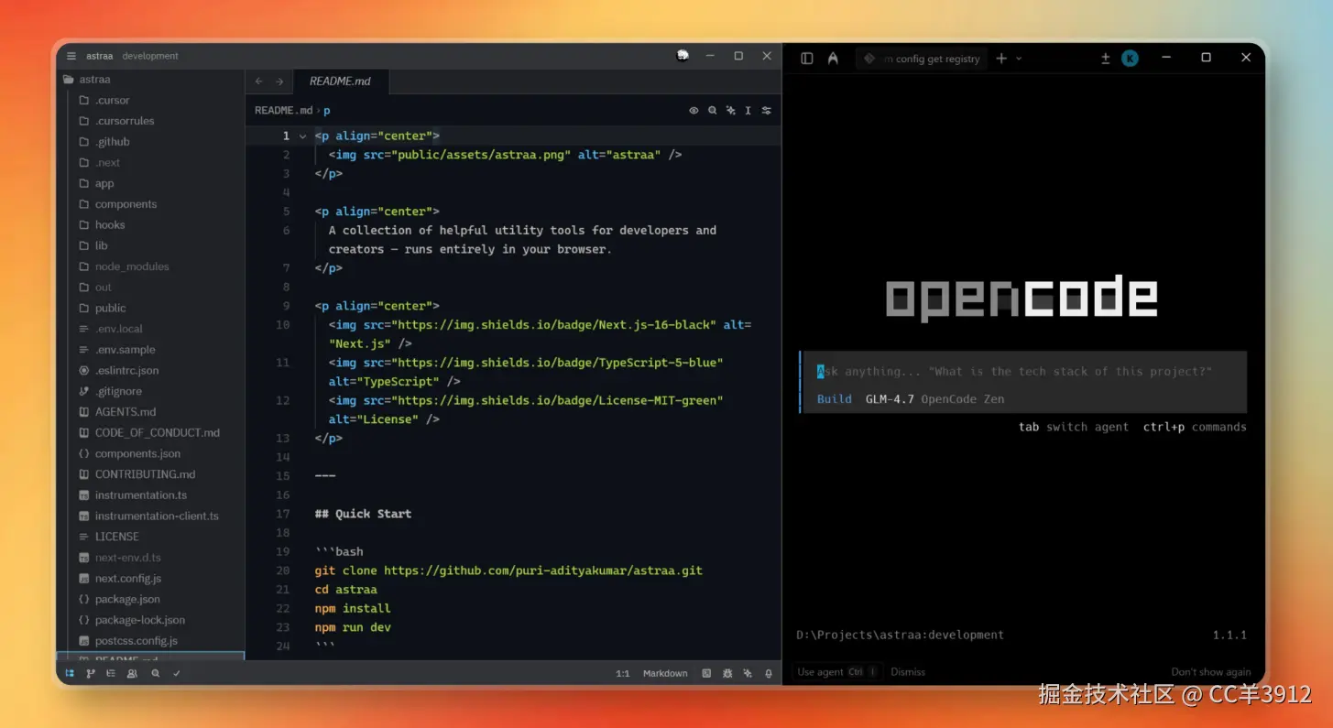The width and height of the screenshot is (1333, 728).
Task: Open a new terminal tab with plus icon
Action: pyautogui.click(x=1000, y=58)
